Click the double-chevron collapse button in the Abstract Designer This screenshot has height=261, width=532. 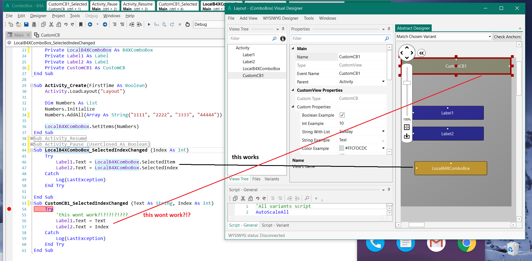[421, 53]
